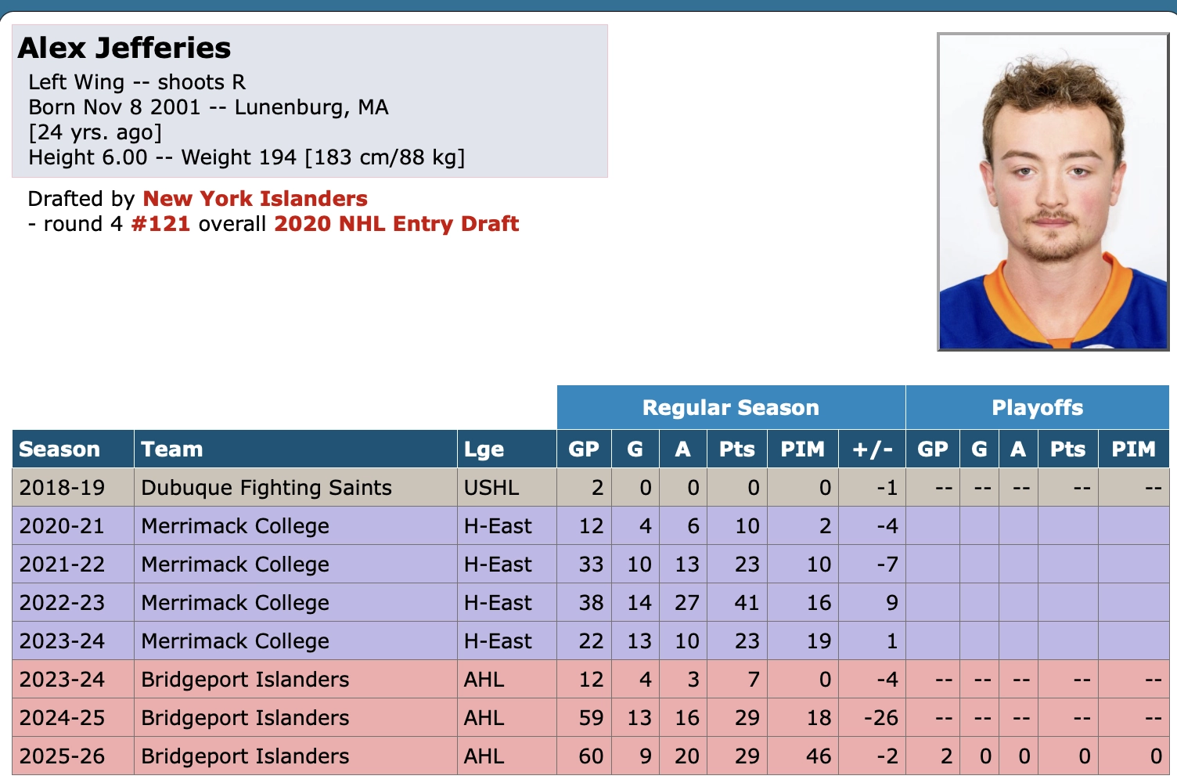The height and width of the screenshot is (783, 1177).
Task: Click H-East league in 2023-24 row
Action: pos(498,641)
